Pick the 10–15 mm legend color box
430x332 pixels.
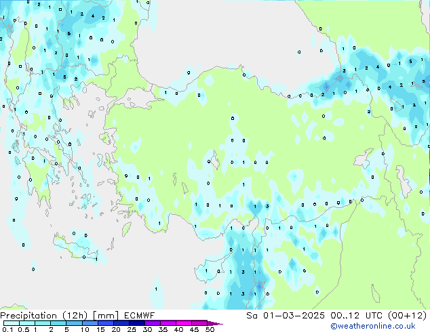click(x=90, y=323)
